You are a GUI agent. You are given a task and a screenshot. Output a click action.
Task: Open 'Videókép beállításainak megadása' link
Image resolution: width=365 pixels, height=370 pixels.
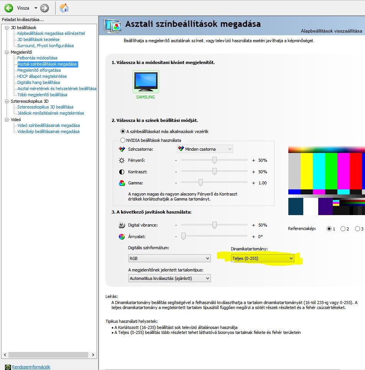coord(48,132)
